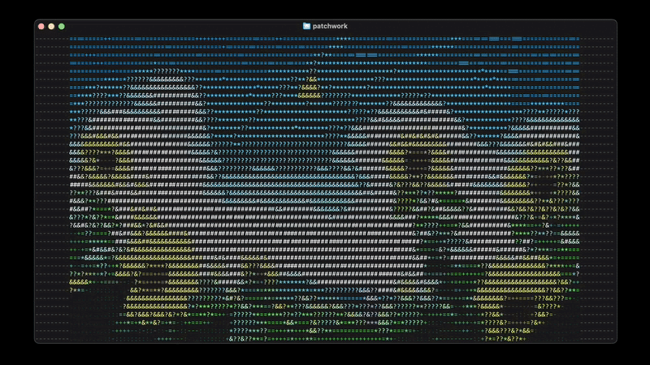Click the last text row at terminal bottom
650x365 pixels.
tap(325, 338)
